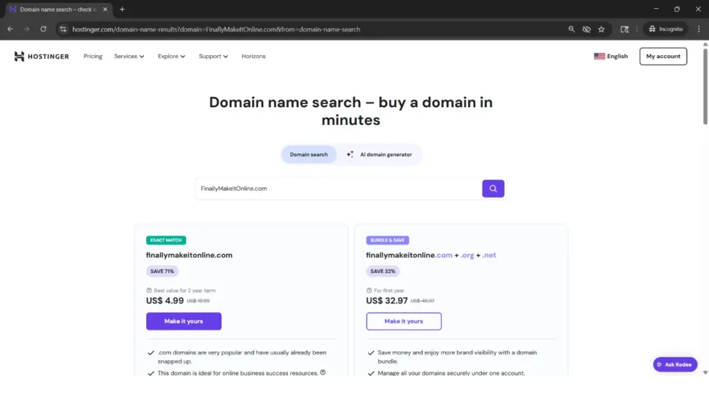Image resolution: width=709 pixels, height=398 pixels.
Task: Reload the page with the refresh icon
Action: 43,29
